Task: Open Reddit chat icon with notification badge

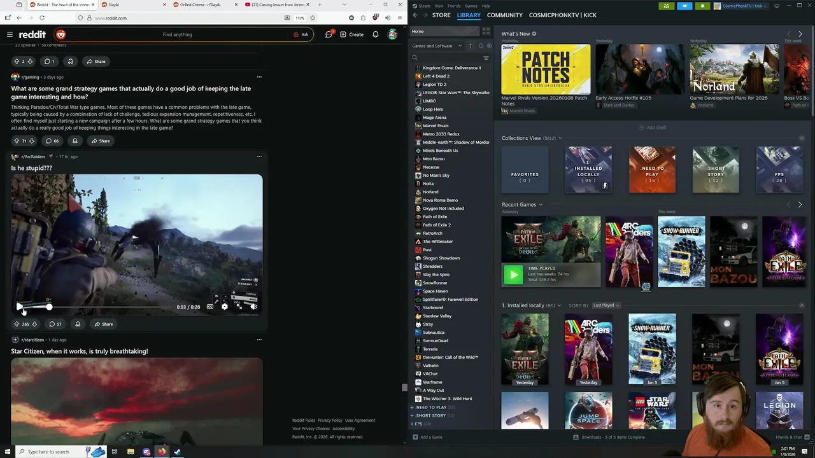Action: click(x=329, y=34)
